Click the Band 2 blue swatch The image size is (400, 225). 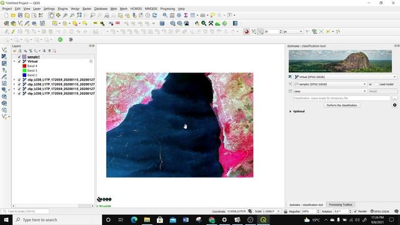click(x=24, y=75)
